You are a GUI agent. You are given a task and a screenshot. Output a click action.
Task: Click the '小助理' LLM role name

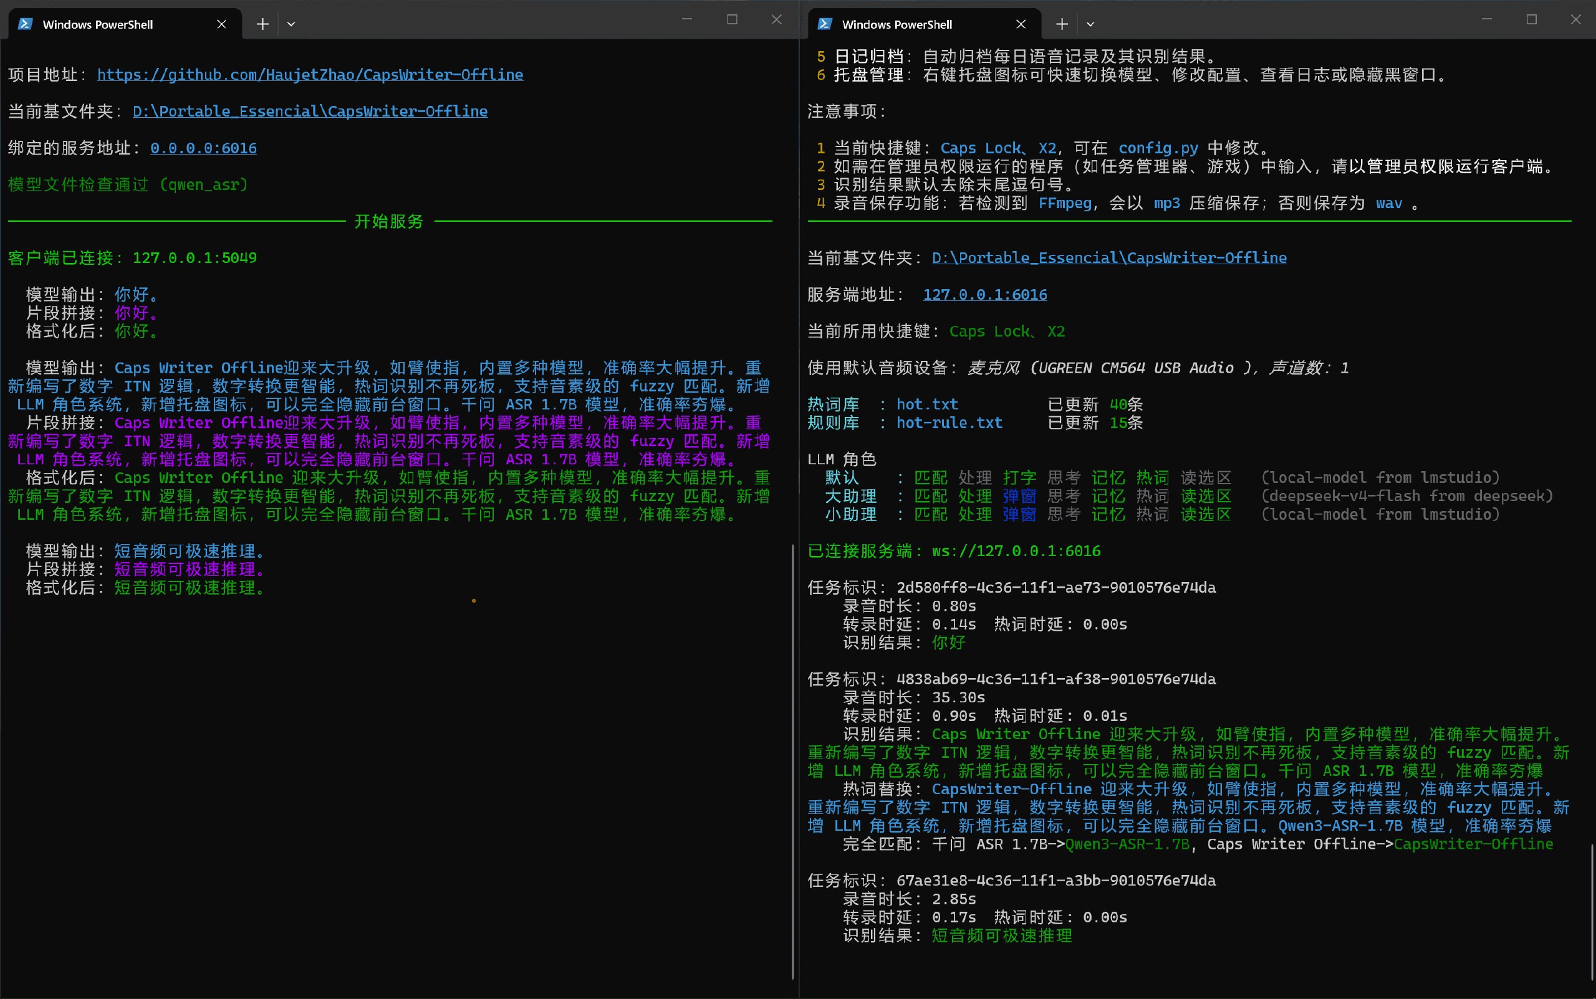click(x=851, y=515)
